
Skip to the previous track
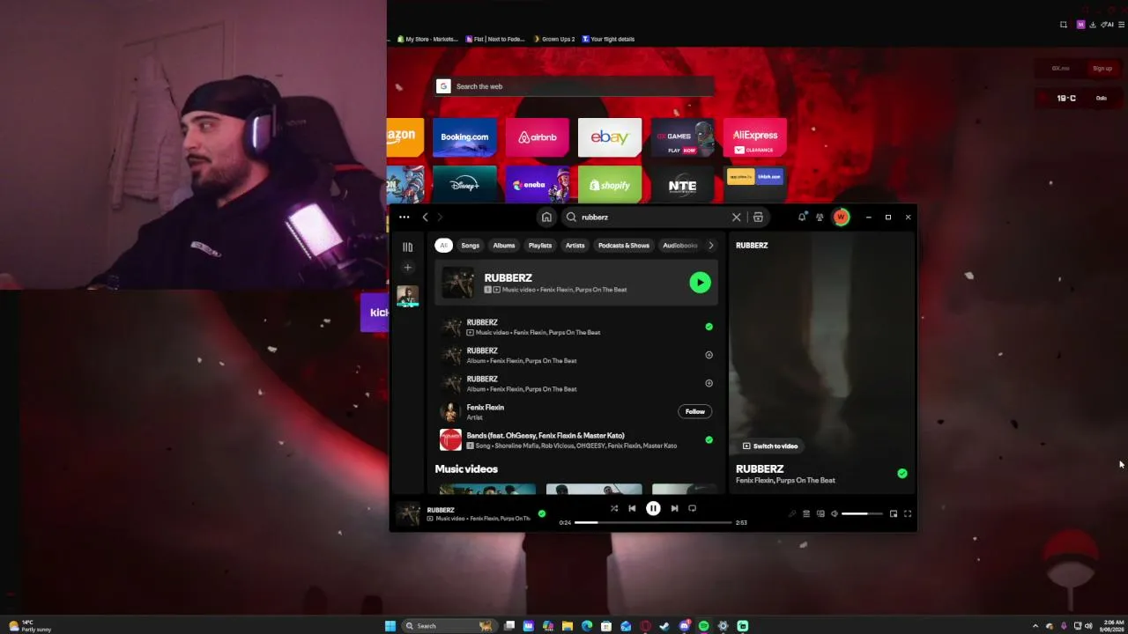pyautogui.click(x=632, y=508)
